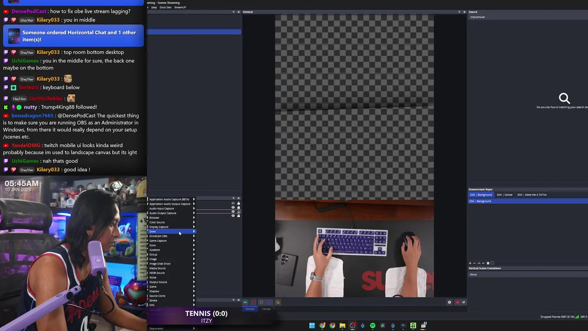Toggle visibility of first source row
Image resolution: width=588 pixels, height=331 pixels.
(x=233, y=203)
